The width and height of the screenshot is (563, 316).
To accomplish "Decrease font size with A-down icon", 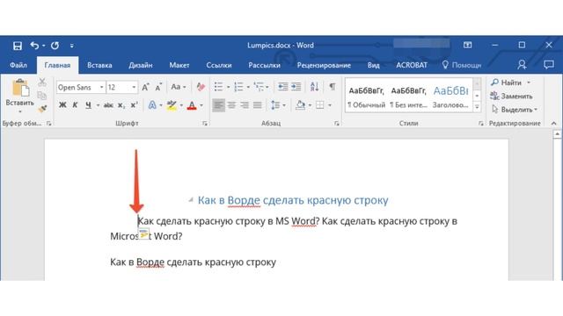I will 158,87.
